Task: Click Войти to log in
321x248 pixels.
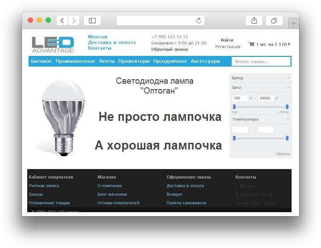Action: (x=227, y=40)
